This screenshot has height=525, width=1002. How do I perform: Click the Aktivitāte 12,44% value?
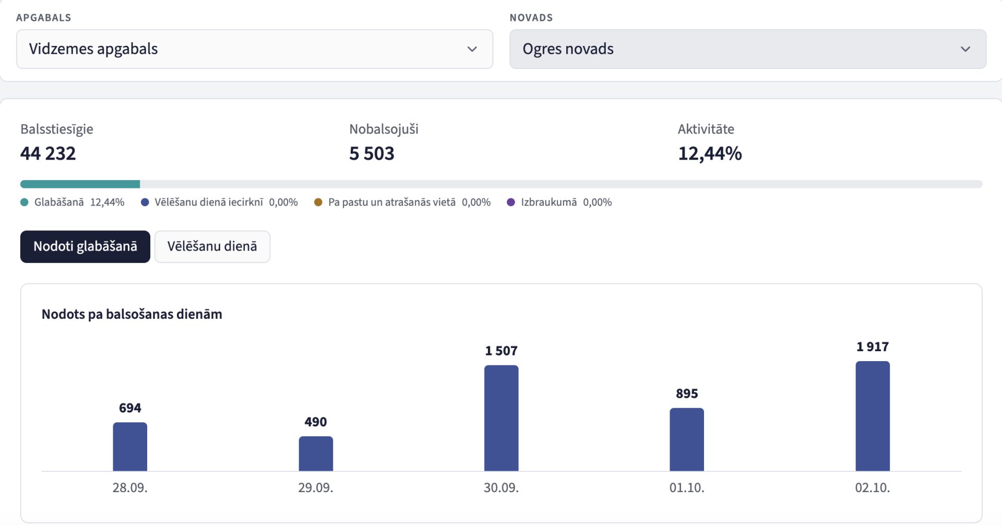tap(710, 153)
